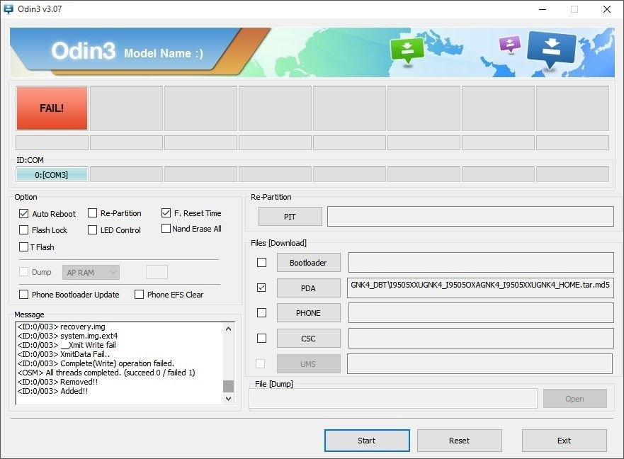Click the 'system.img.ext4' log line

click(x=67, y=336)
